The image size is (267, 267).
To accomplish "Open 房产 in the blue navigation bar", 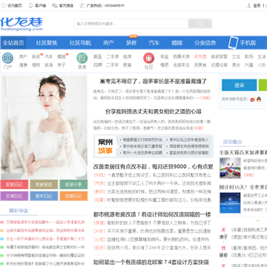I will (108, 43).
